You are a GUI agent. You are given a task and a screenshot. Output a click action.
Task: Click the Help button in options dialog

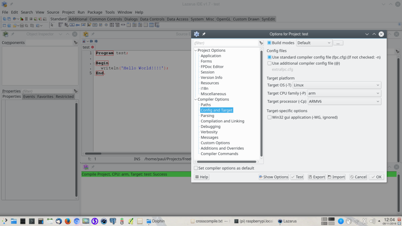point(201,177)
